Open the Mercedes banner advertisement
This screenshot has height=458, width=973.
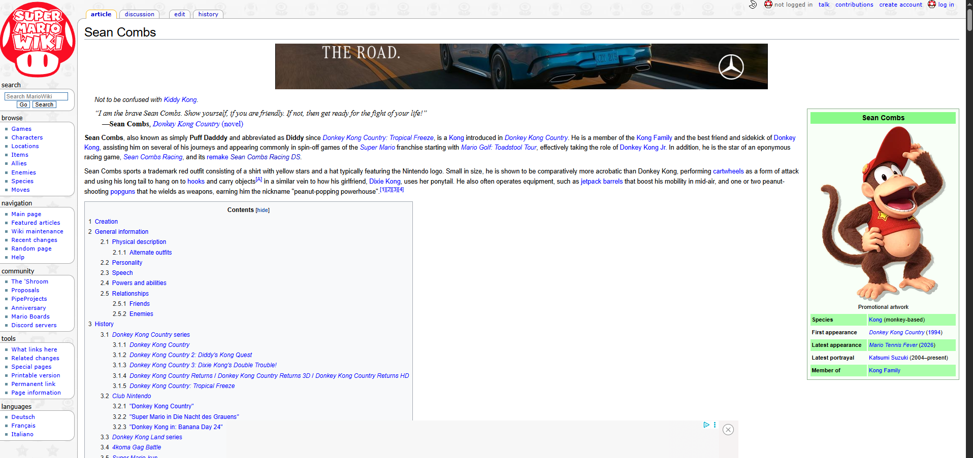[521, 66]
